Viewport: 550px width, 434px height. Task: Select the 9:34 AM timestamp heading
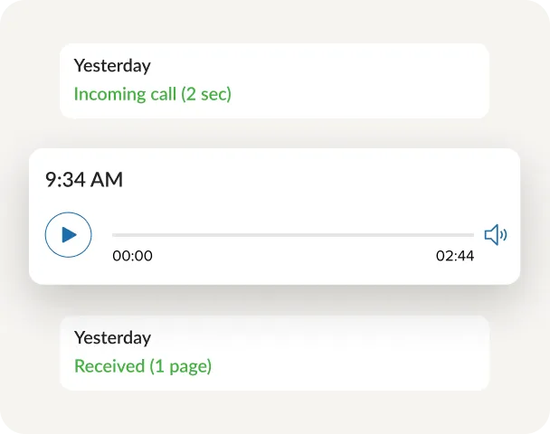84,180
